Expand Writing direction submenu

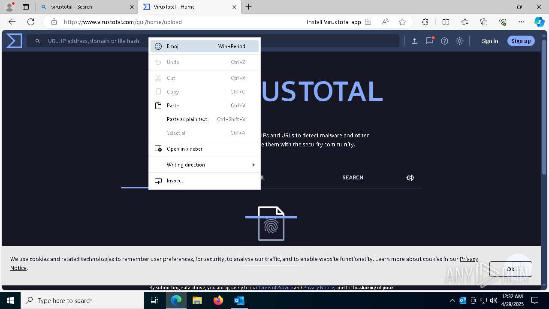coord(205,165)
